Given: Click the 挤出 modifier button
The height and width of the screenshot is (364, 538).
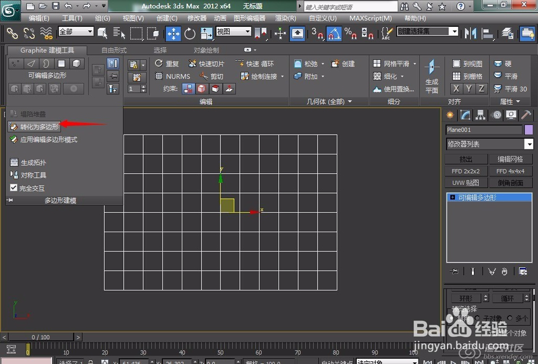Looking at the screenshot, I should tap(466, 159).
